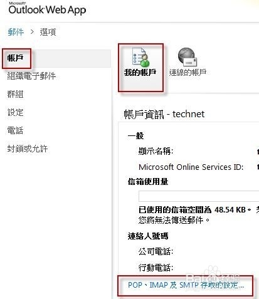Click the Outlook Web App logo
259x299 pixels.
tap(47, 8)
